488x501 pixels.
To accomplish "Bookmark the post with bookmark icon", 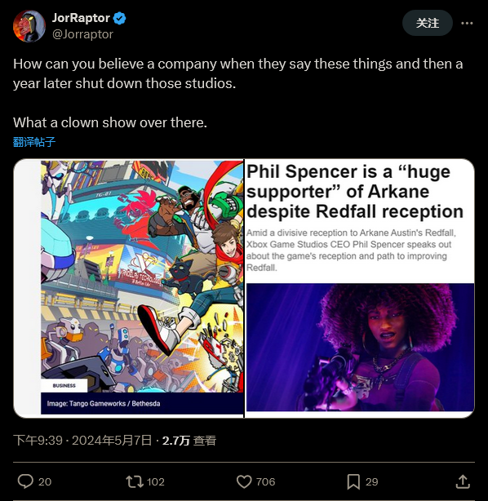I will (x=353, y=481).
